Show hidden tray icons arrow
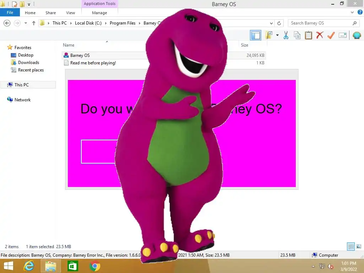The height and width of the screenshot is (273, 364). (x=313, y=266)
